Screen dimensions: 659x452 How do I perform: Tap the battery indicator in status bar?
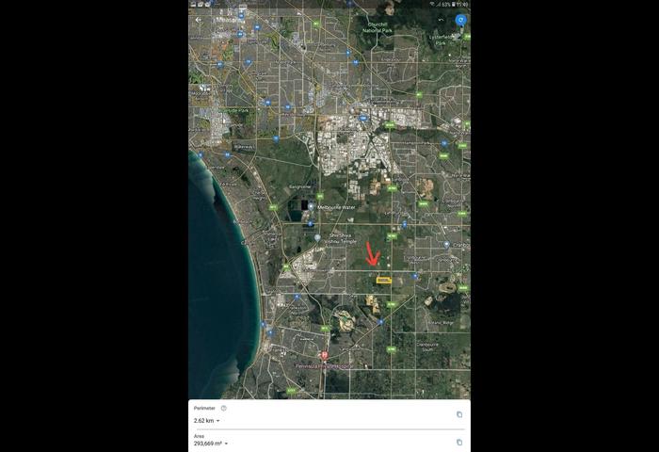coord(454,4)
